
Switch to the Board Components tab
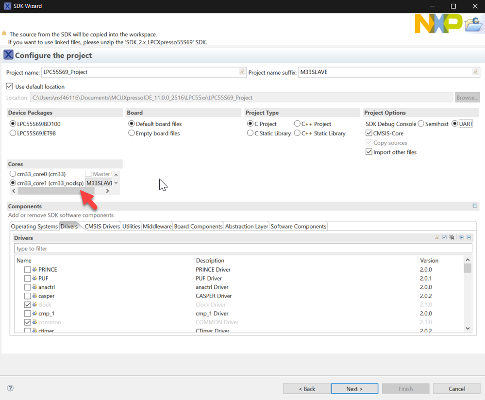[198, 226]
